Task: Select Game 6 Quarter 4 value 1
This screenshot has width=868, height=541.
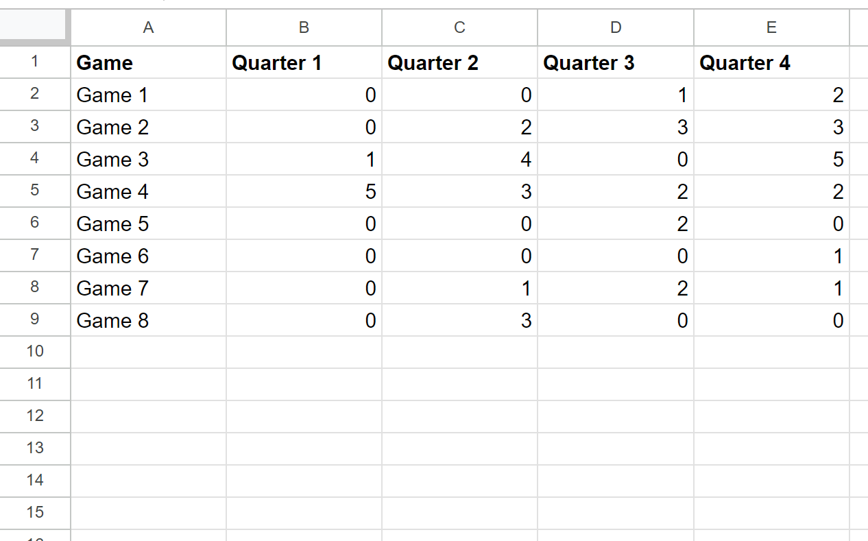Action: point(771,256)
